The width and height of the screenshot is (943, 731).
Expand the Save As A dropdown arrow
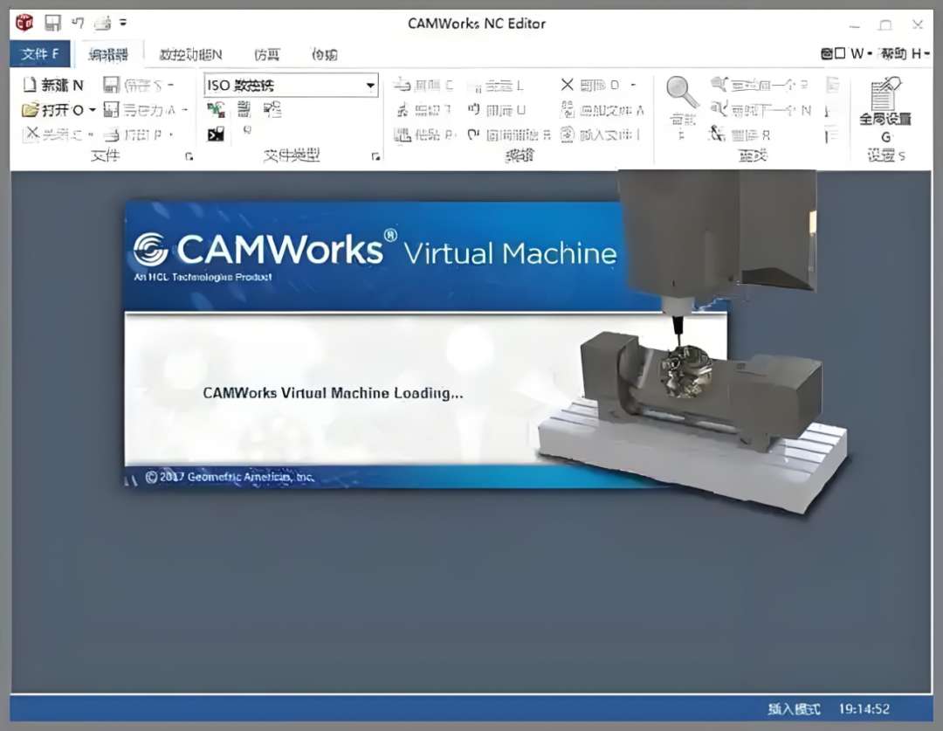[184, 110]
